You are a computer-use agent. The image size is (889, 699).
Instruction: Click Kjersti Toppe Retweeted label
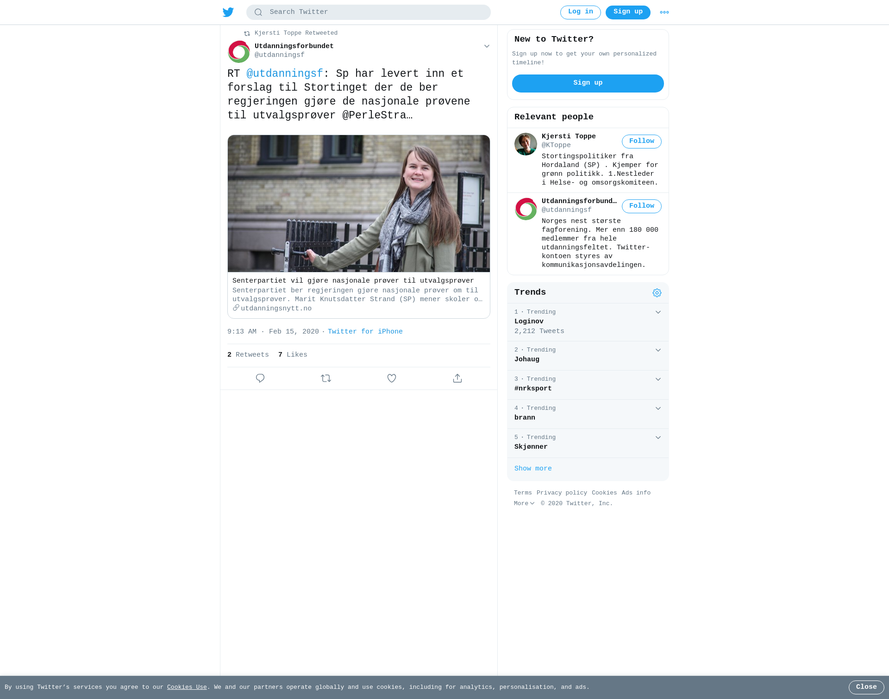tap(296, 33)
